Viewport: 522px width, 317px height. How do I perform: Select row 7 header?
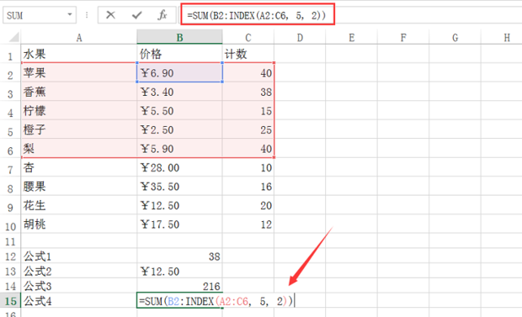(10, 169)
